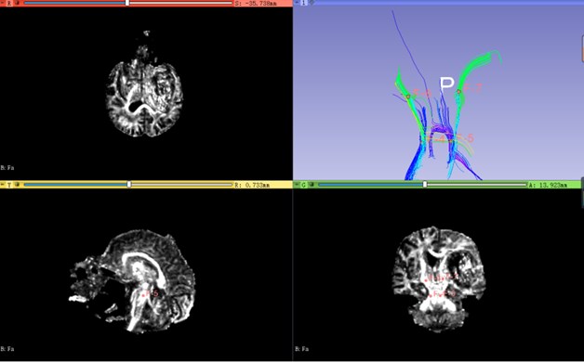Click the view number 1 label
Viewport: 584px width, 362px height.
pos(303,3)
